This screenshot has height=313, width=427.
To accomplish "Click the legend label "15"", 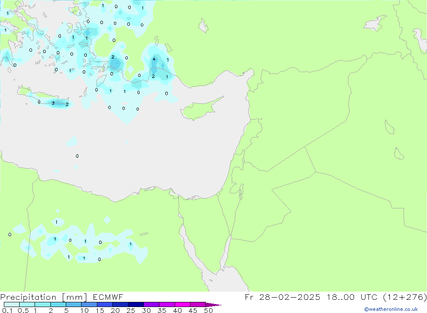I will [100, 310].
